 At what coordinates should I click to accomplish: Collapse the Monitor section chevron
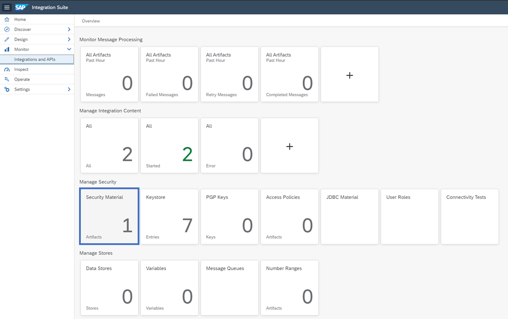[69, 50]
